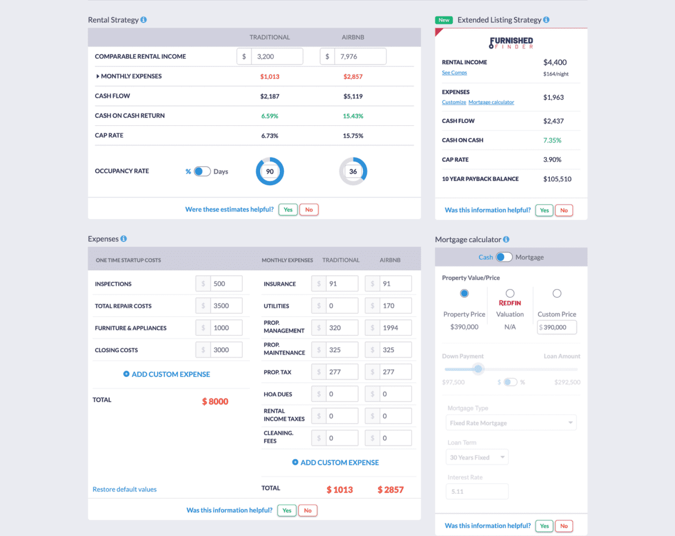Click the Furnished Finder logo
Image resolution: width=675 pixels, height=536 pixels.
[x=510, y=43]
